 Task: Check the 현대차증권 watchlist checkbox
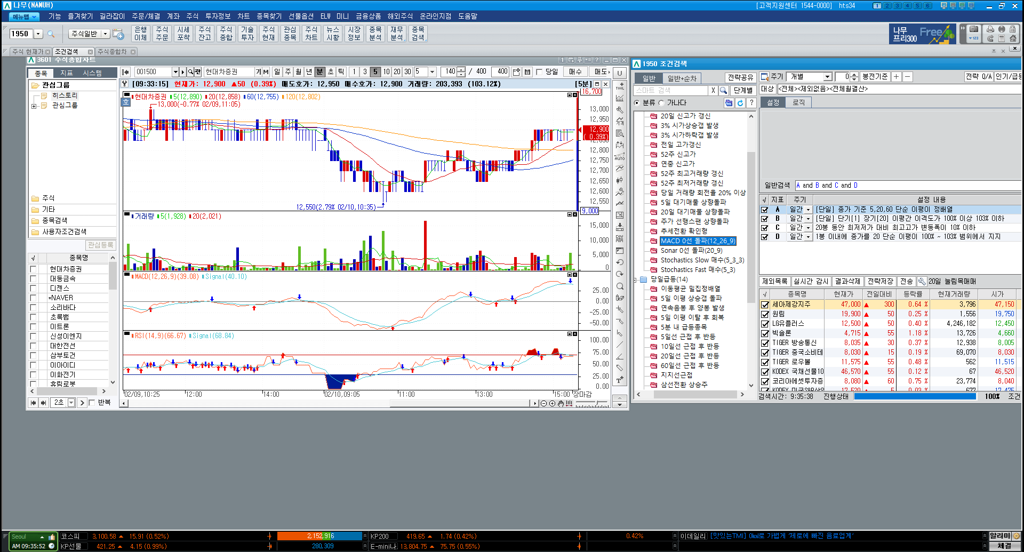pyautogui.click(x=34, y=269)
